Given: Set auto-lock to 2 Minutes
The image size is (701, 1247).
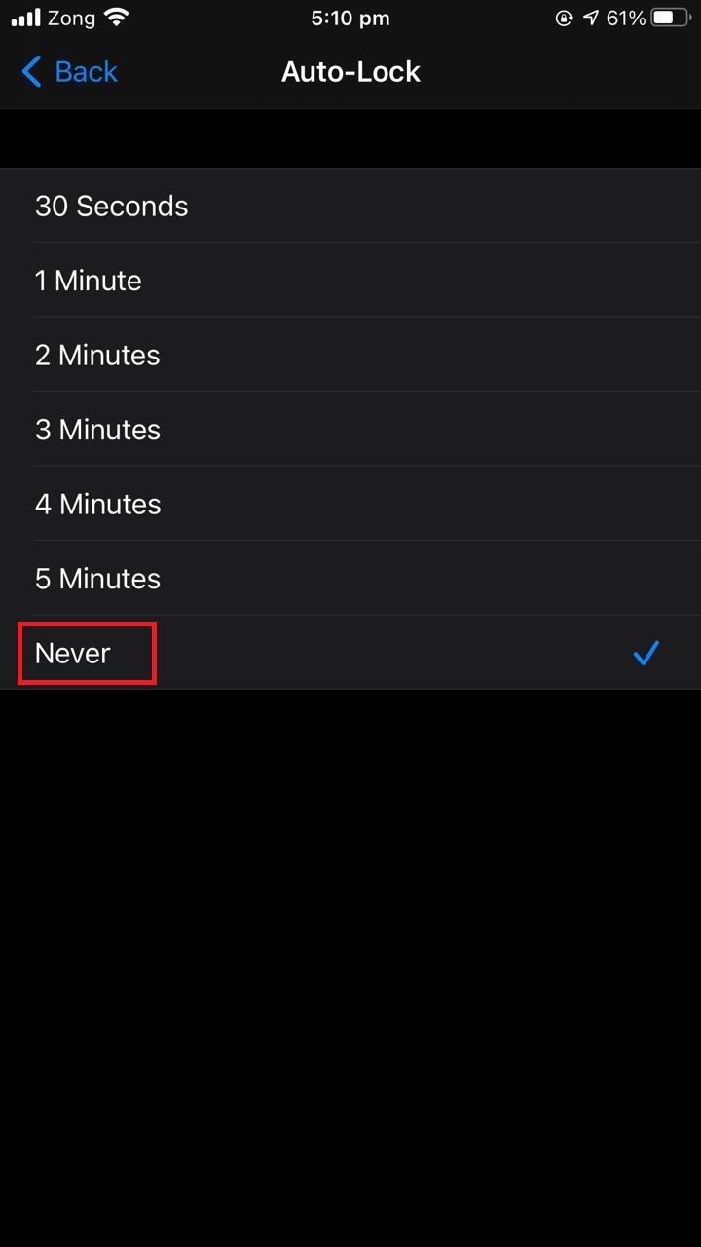Looking at the screenshot, I should coord(350,355).
